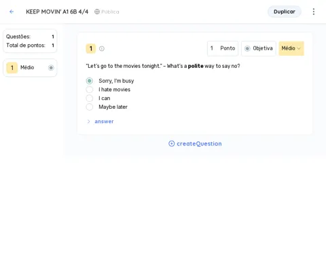Click the title 'KEEP MOVIN' A1 6B 4/4'
Image resolution: width=326 pixels, height=261 pixels.
click(57, 12)
